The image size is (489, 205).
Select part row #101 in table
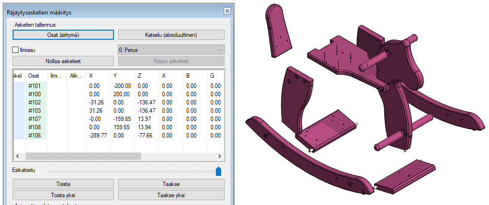34,86
